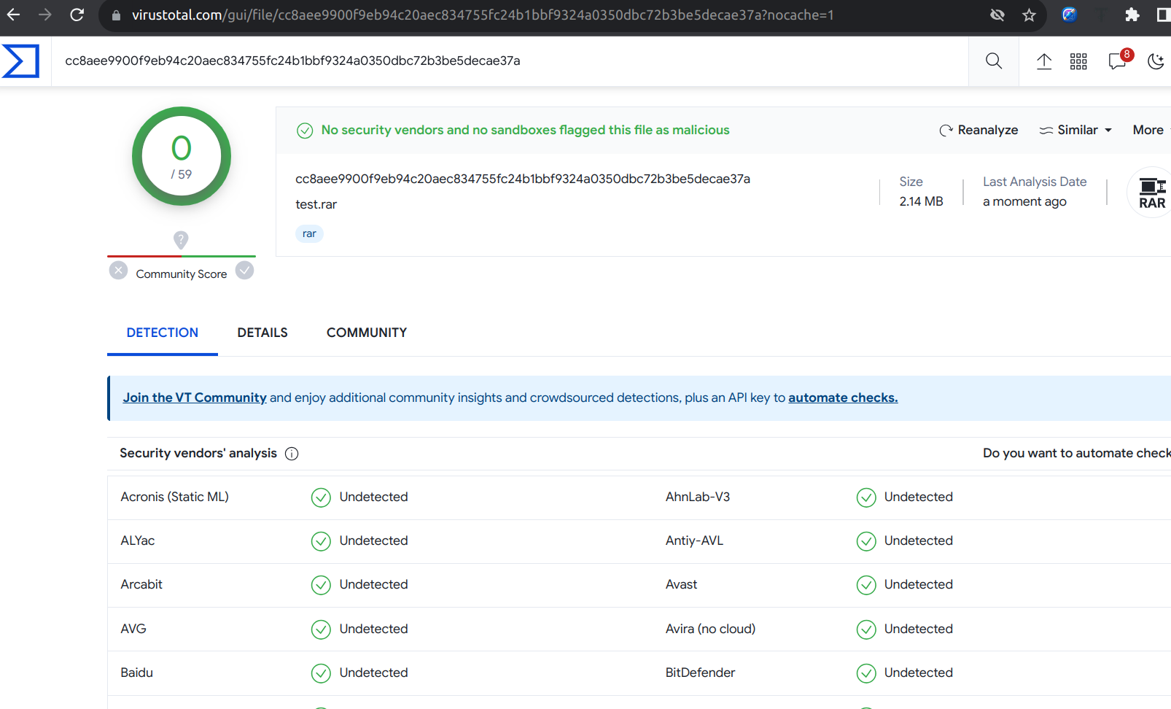Click the green check beside no vendors flagged message
Screen dimensions: 1171x709
[305, 131]
